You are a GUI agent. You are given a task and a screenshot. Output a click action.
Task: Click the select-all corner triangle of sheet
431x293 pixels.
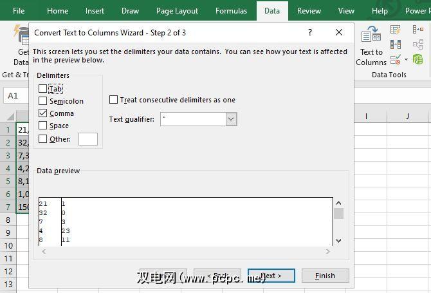tap(10, 117)
